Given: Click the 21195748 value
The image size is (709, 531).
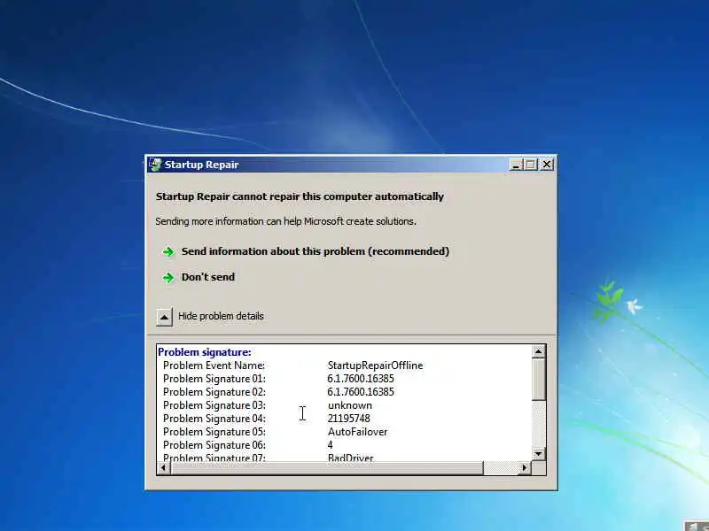Looking at the screenshot, I should (348, 419).
